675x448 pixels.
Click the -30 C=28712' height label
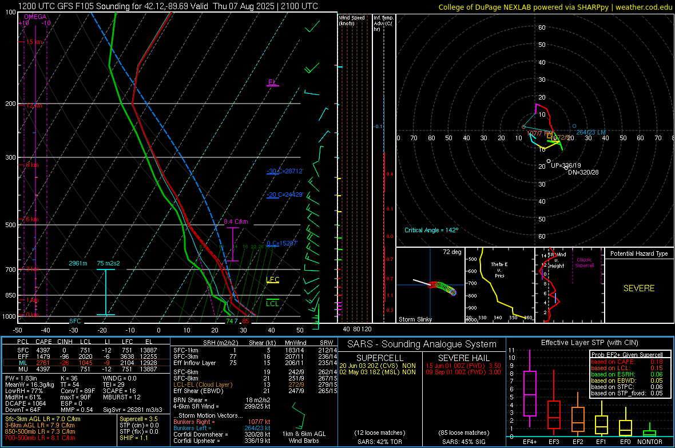285,171
